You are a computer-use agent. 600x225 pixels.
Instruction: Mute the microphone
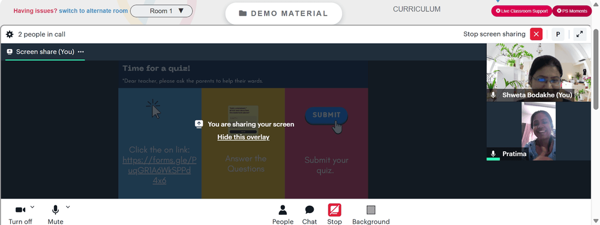pyautogui.click(x=55, y=215)
